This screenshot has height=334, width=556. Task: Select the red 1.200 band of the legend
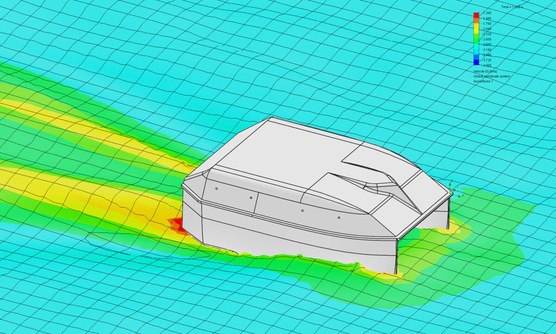coord(476,14)
